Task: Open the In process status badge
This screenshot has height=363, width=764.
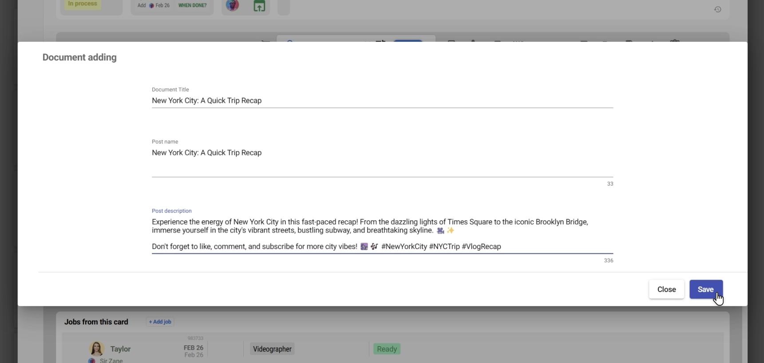Action: pyautogui.click(x=83, y=4)
